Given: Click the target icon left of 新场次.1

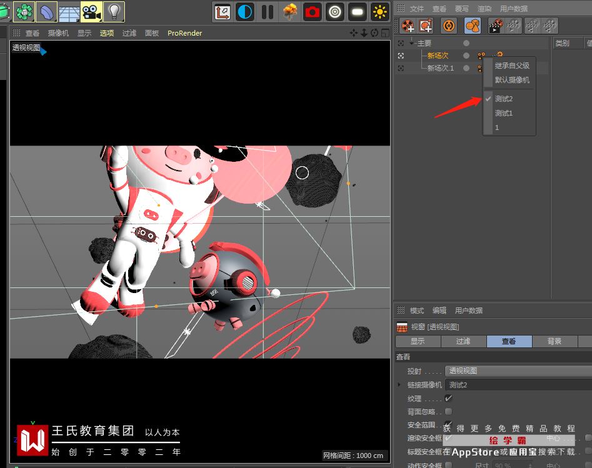Looking at the screenshot, I should click(x=401, y=68).
